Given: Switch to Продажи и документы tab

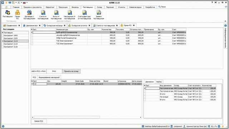Looking at the screenshot, I should point(33,7).
